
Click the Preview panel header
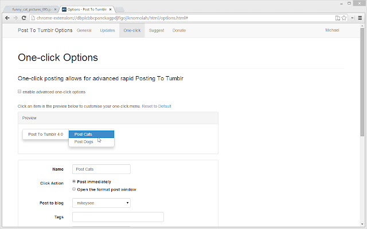[x=118, y=118]
